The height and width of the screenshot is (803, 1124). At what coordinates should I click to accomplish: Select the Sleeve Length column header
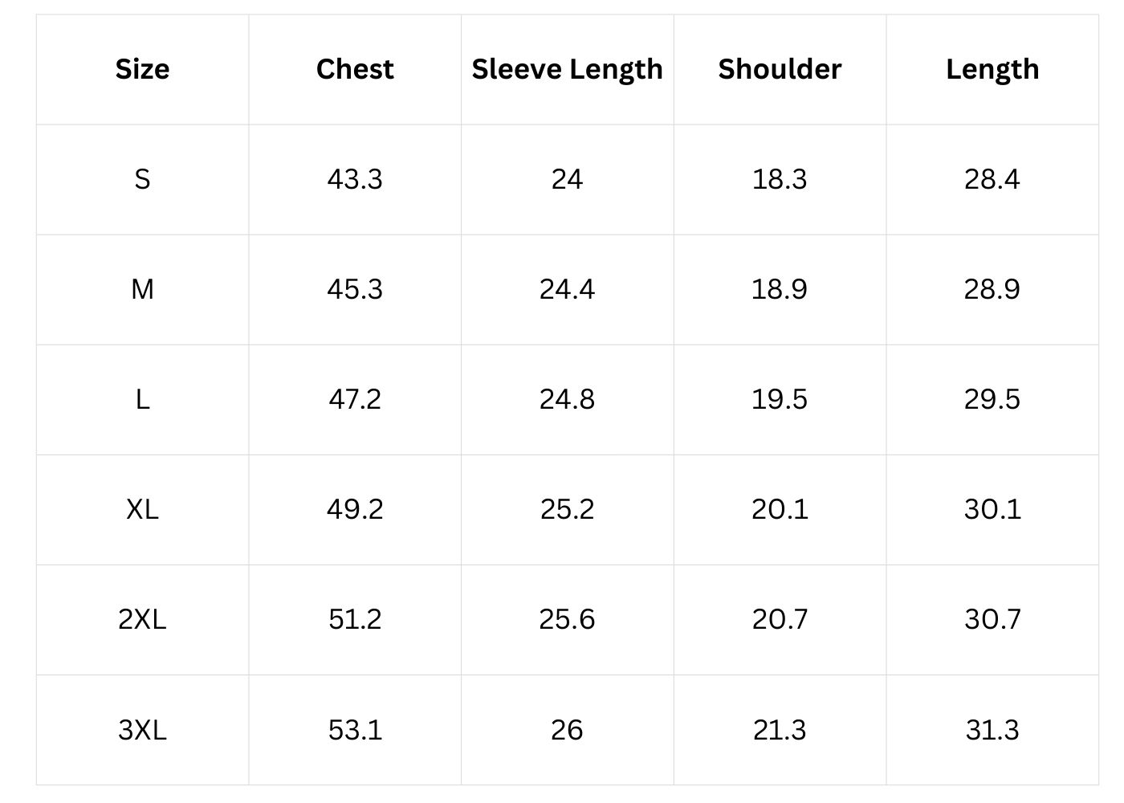[x=567, y=69]
